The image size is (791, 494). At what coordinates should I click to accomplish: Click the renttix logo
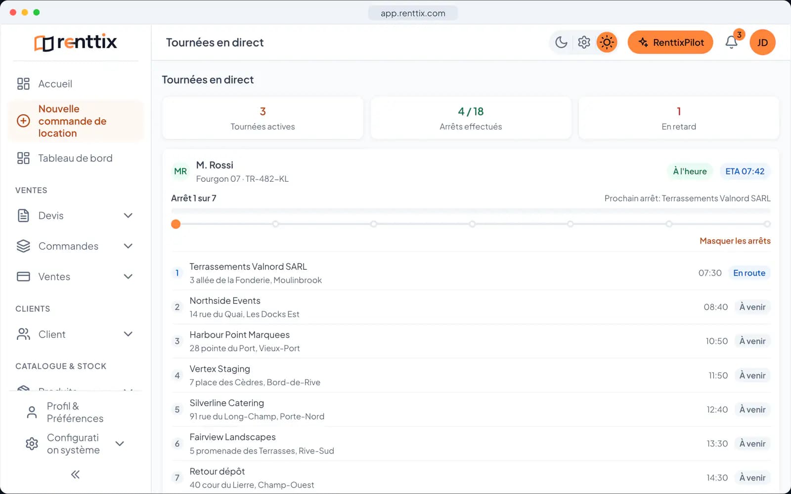click(x=75, y=42)
